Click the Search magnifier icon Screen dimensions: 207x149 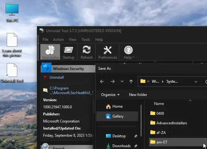point(46,146)
